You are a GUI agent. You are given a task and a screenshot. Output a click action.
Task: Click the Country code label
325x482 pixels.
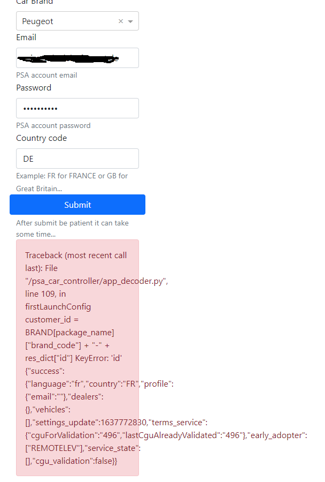tap(41, 138)
